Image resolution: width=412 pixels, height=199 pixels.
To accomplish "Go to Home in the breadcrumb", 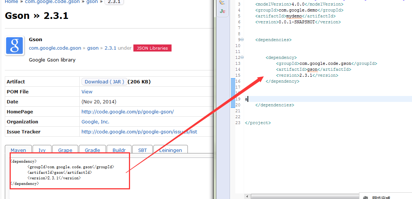I will pos(11,2).
